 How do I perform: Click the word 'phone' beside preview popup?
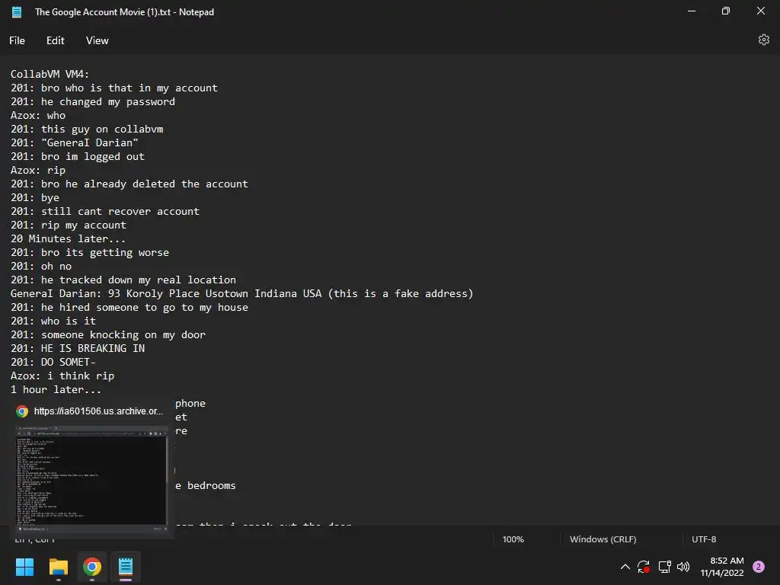190,404
